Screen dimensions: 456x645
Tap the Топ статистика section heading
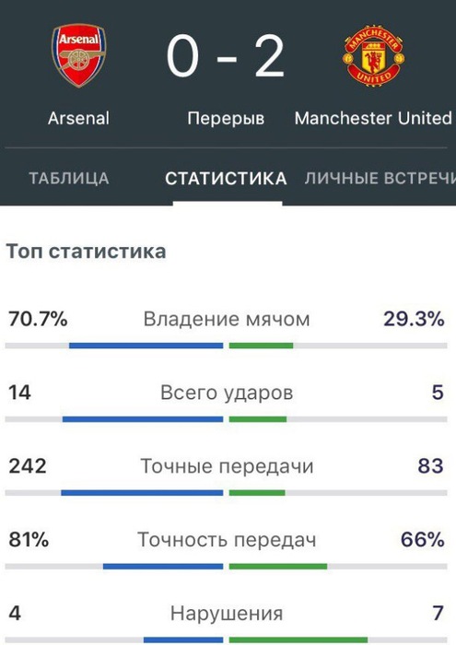click(x=86, y=252)
